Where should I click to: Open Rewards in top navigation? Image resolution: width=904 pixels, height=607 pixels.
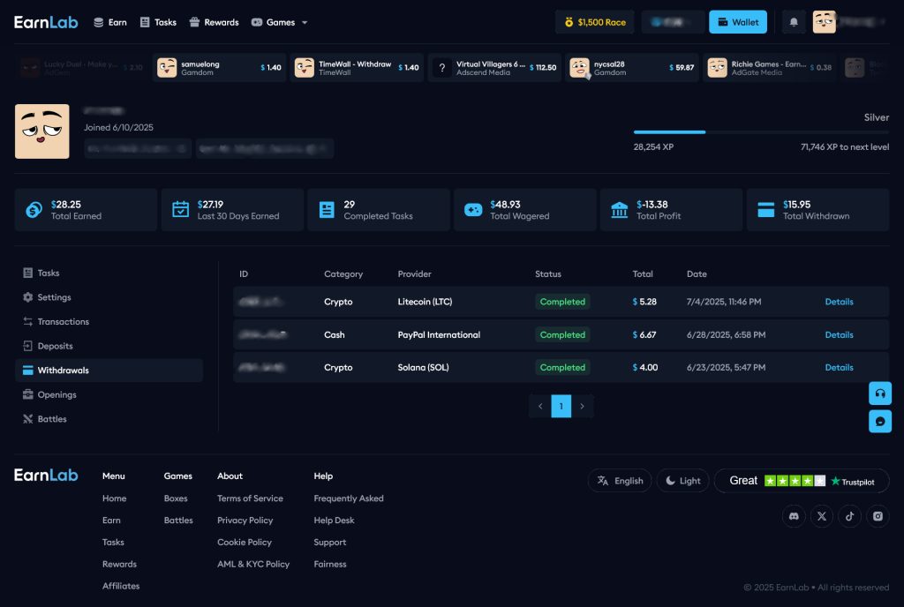(x=214, y=22)
